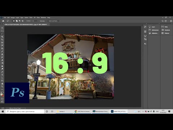This screenshot has height=130, width=173.
Task: Toggle Quick Mask mode
Action: click(2, 99)
